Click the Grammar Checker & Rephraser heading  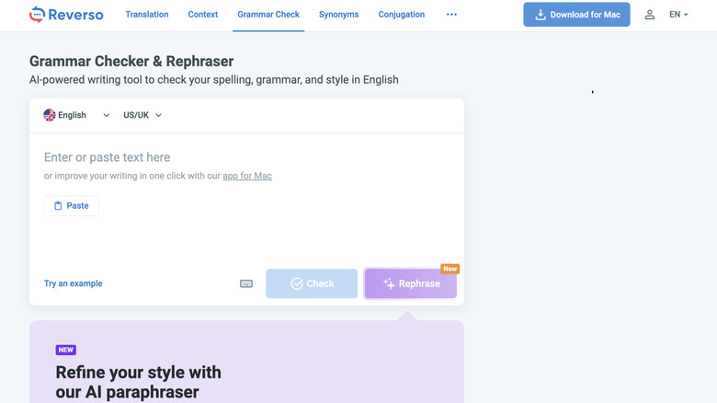(131, 62)
